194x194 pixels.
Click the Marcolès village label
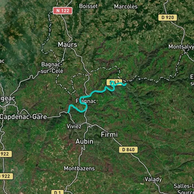(126, 6)
